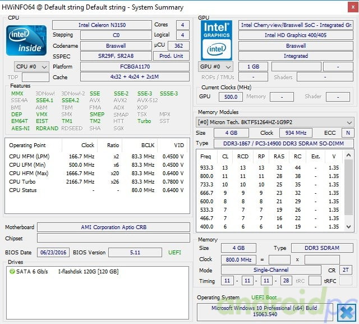Click the ECC N value box
359x324 pixels.
tap(348, 133)
